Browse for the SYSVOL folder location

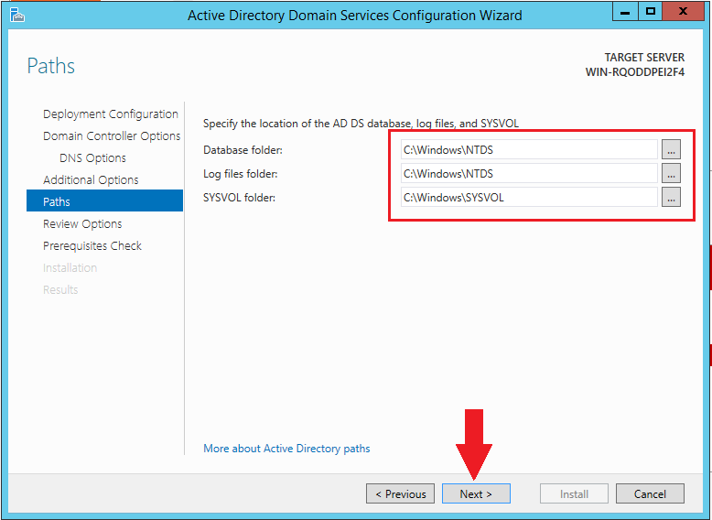pyautogui.click(x=671, y=197)
